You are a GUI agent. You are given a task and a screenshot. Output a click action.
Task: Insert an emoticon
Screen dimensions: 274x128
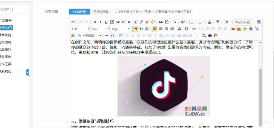245,29
